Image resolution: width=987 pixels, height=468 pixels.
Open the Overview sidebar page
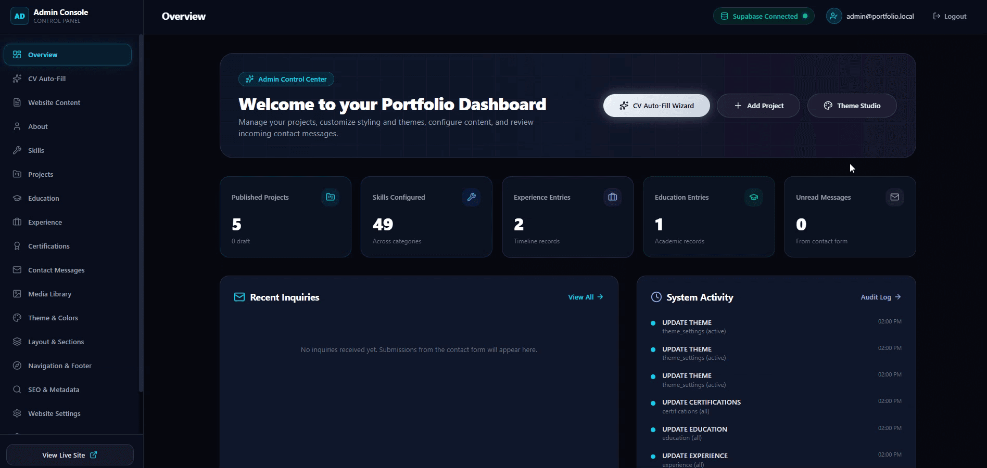click(x=68, y=55)
